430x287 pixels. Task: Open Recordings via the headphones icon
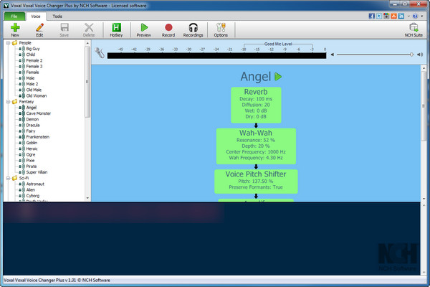(x=193, y=27)
